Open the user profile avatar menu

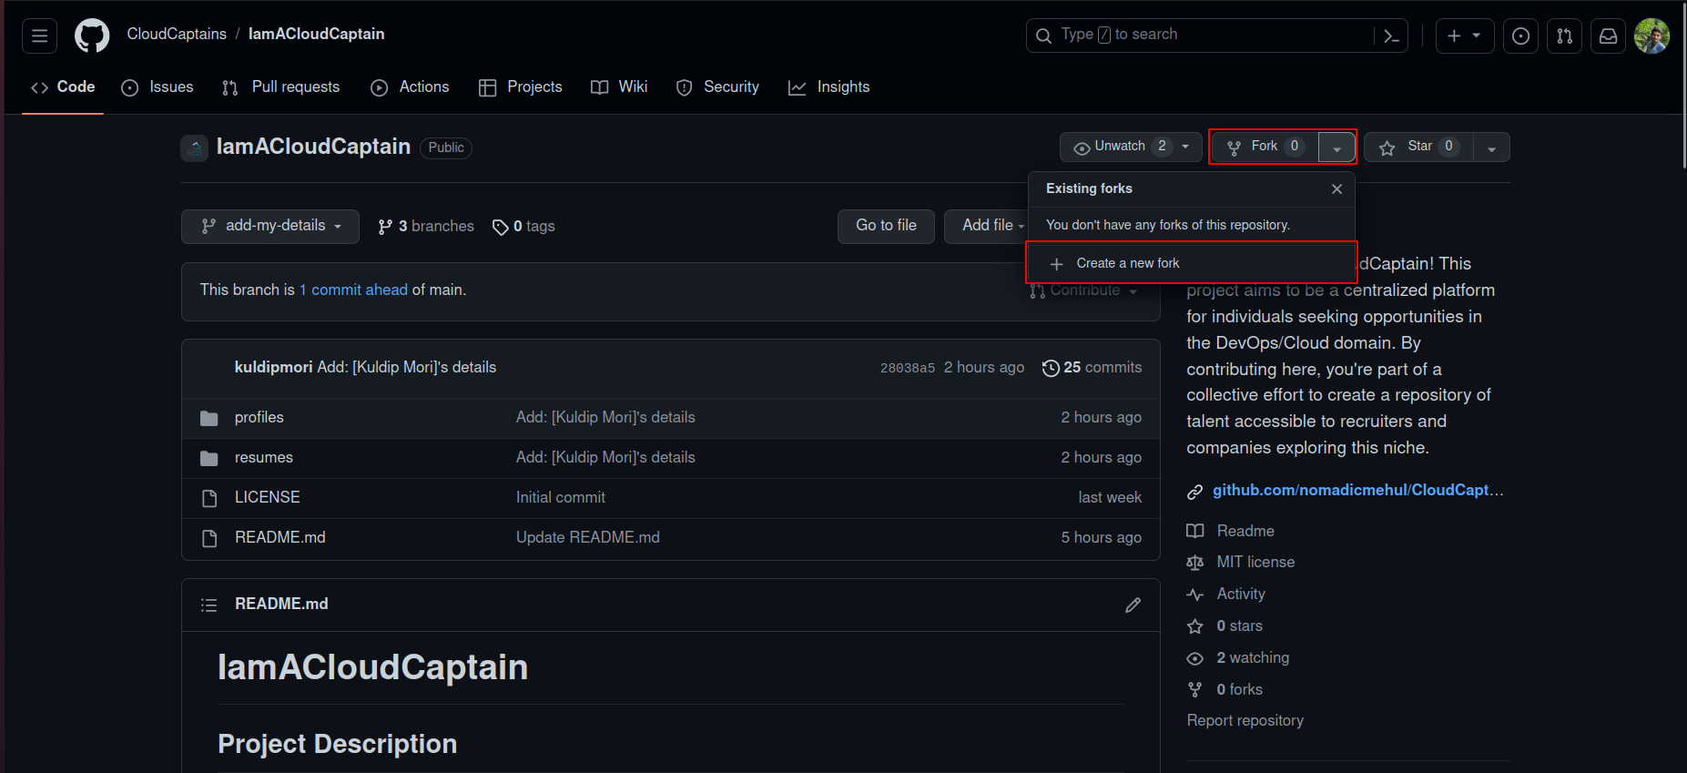1651,36
